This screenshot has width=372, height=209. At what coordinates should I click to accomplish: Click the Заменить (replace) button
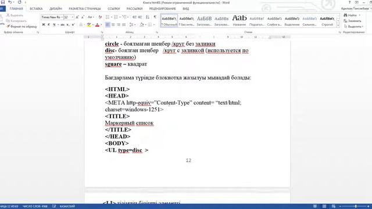point(352,21)
